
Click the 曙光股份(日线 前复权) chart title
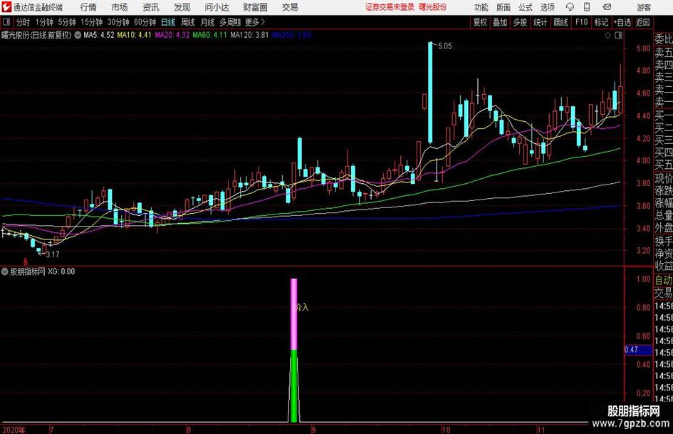36,35
